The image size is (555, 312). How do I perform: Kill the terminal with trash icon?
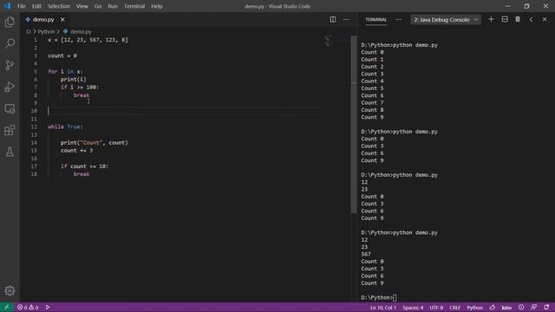point(518,19)
